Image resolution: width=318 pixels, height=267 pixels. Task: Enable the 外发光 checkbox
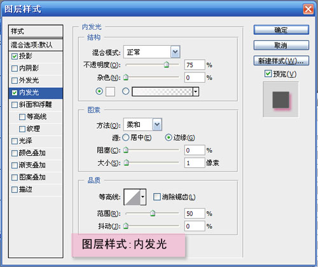click(15, 81)
